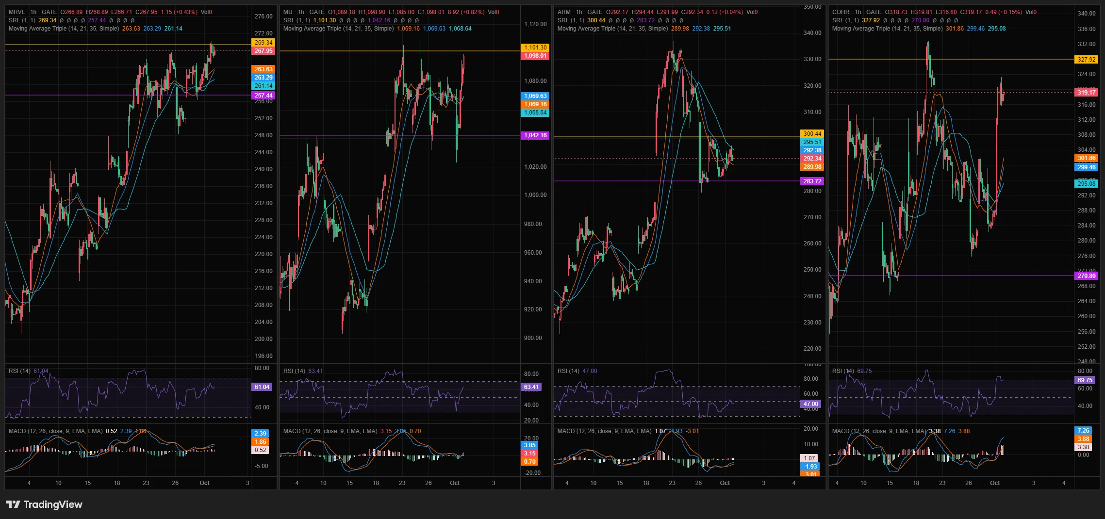The height and width of the screenshot is (519, 1105).
Task: Click the Oct date label on MRVL time axis
Action: pos(204,483)
